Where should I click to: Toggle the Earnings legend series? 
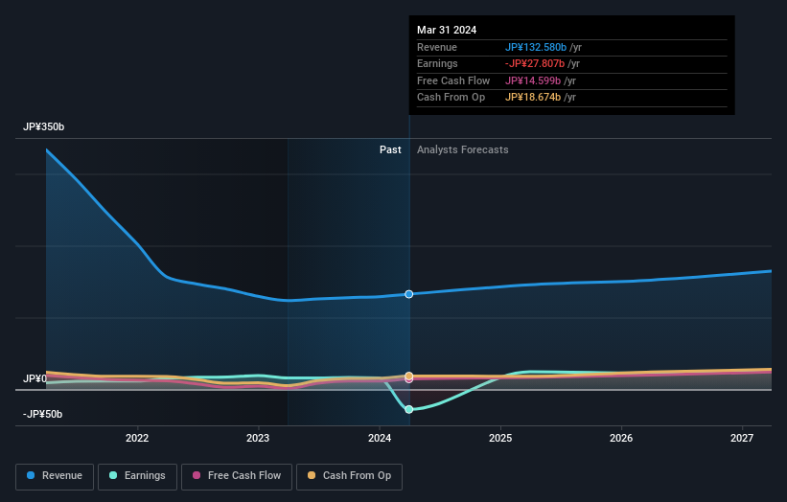coord(137,476)
